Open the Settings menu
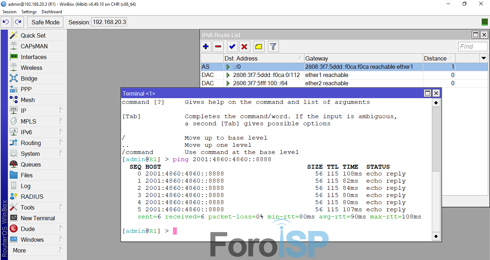The height and width of the screenshot is (260, 490). coord(29,12)
